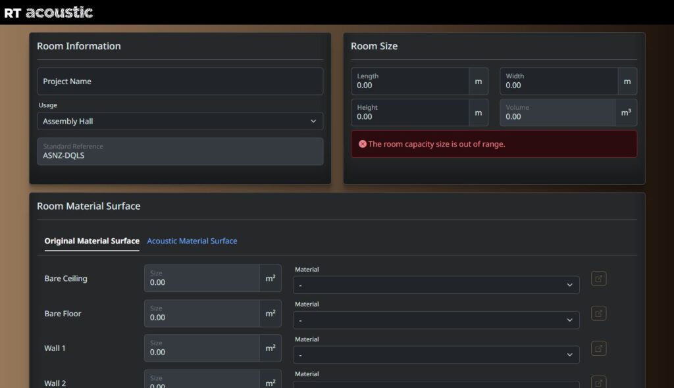Expand the Usage dropdown showing Assembly Hall
Screen dimensions: 674x388
pyautogui.click(x=180, y=121)
